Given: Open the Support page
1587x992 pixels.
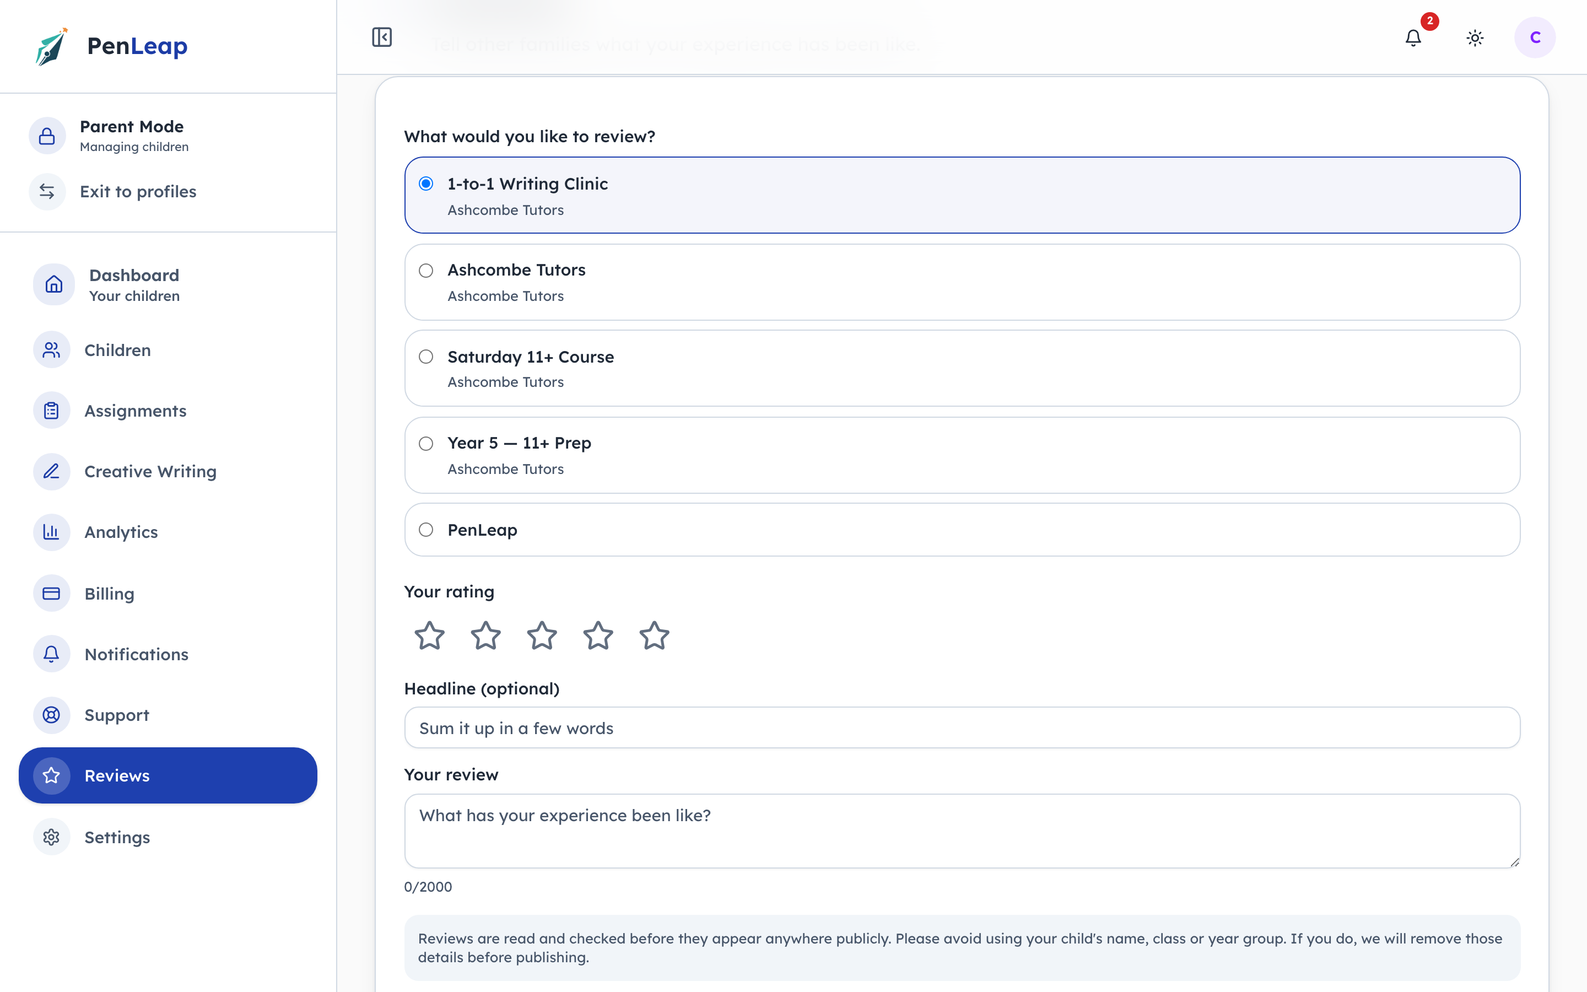Looking at the screenshot, I should click(168, 714).
